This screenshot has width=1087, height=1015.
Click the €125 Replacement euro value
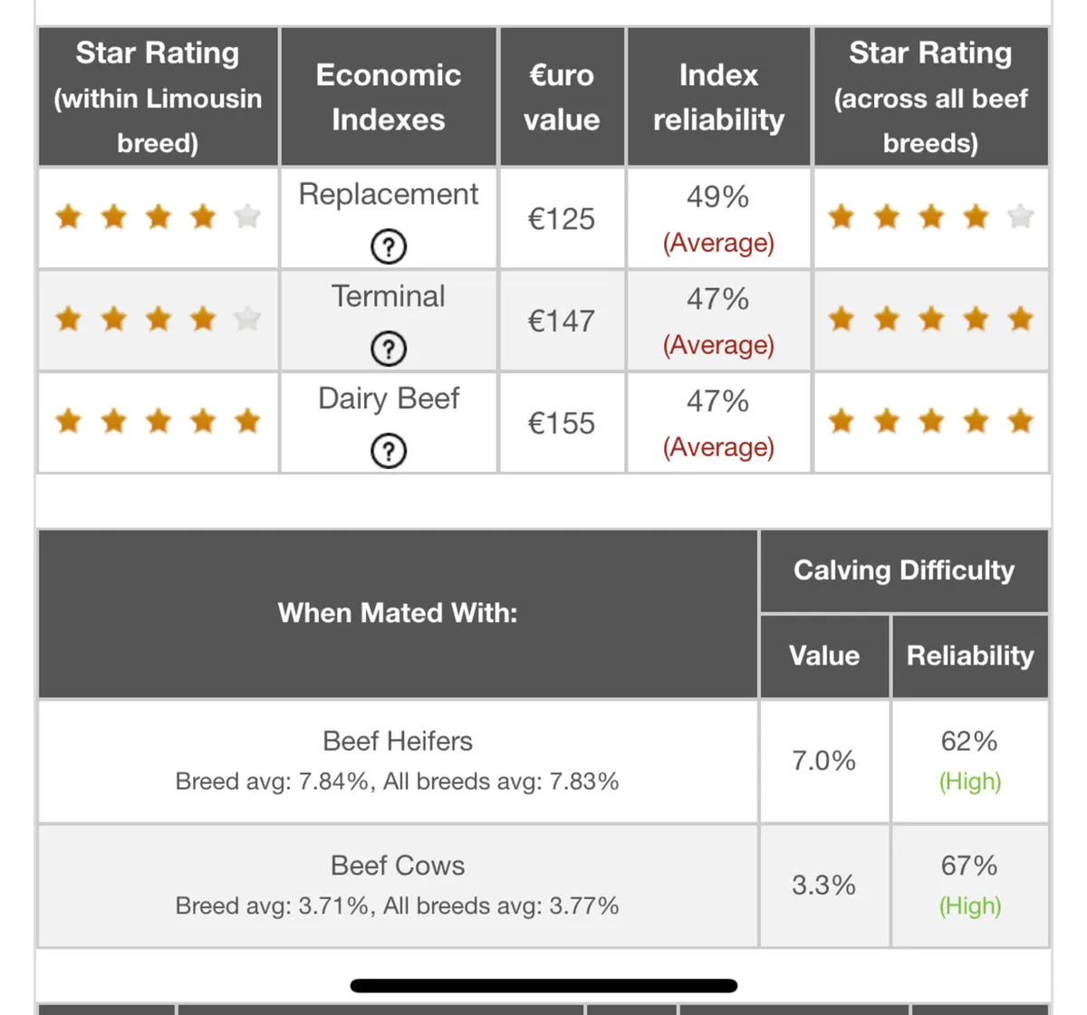coord(562,219)
